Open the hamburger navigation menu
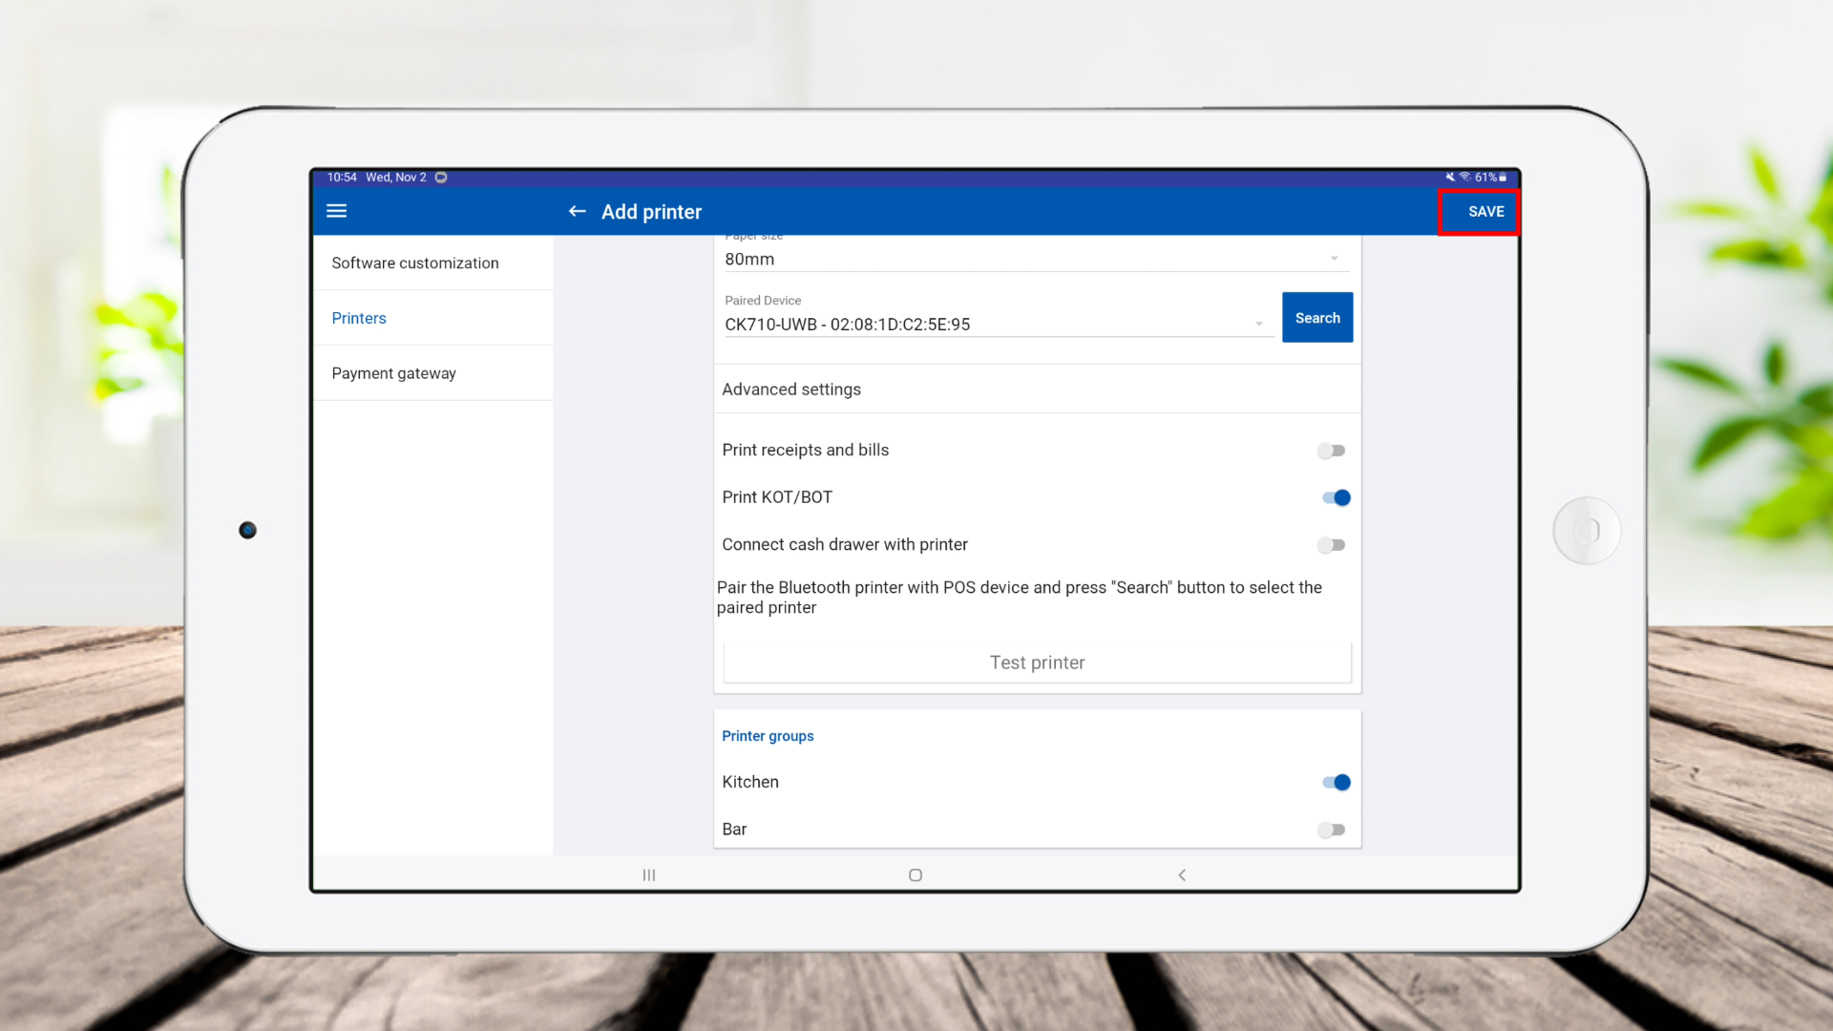 336,211
